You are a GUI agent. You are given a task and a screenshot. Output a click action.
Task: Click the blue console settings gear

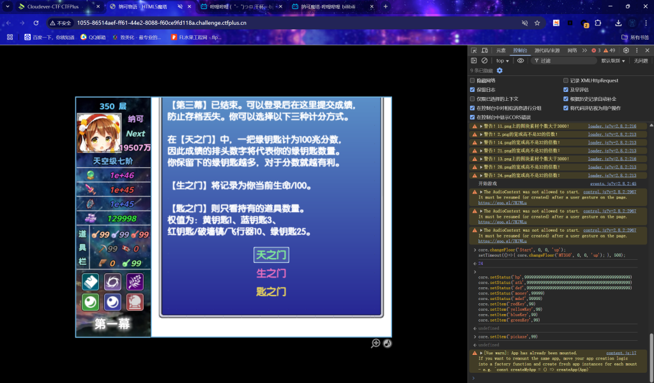tap(499, 70)
